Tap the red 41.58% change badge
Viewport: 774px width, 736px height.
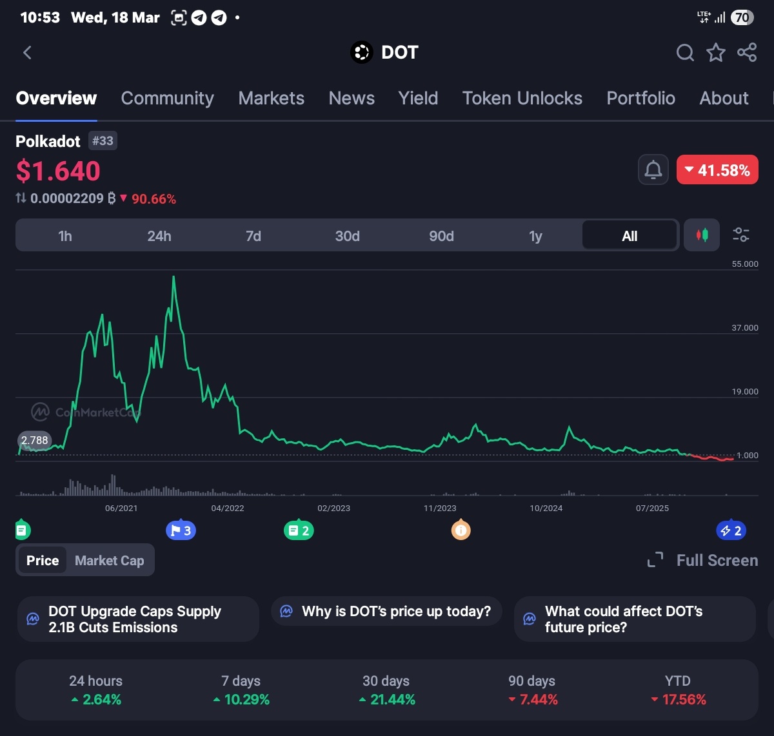click(x=717, y=170)
